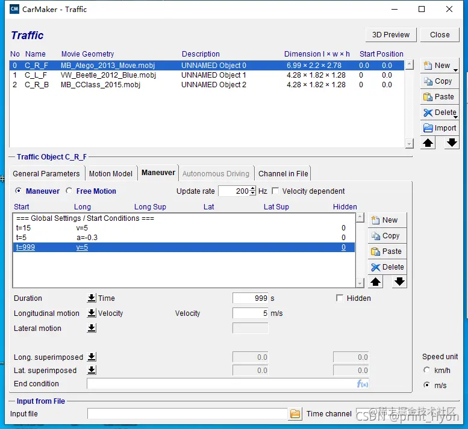The image size is (468, 429).
Task: Copy the selected maneuver step
Action: click(x=387, y=236)
